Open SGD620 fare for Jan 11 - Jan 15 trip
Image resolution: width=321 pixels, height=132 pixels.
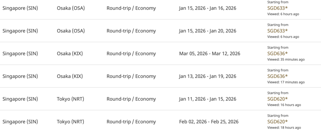click(x=277, y=99)
